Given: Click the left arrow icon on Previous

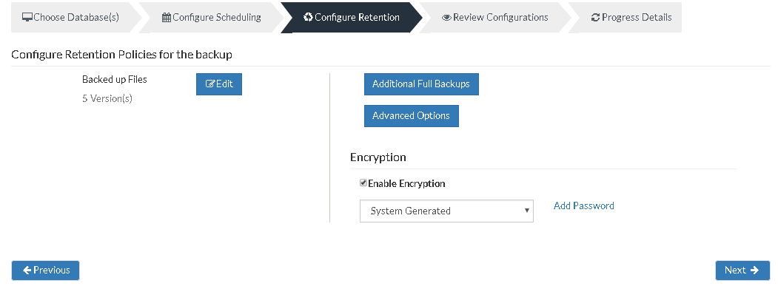Looking at the screenshot, I should pos(27,271).
